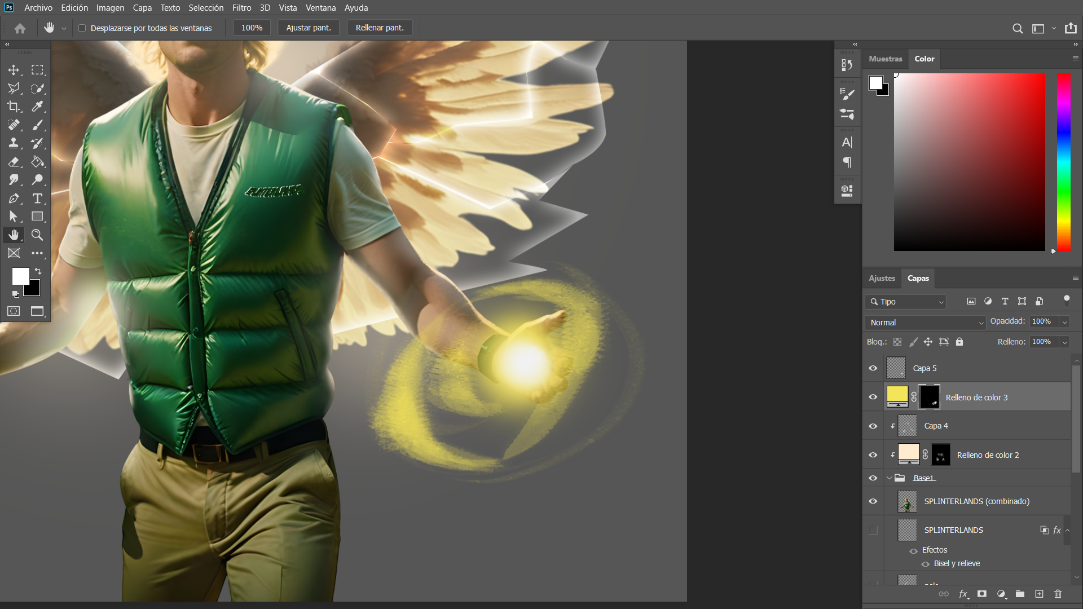The height and width of the screenshot is (609, 1083).
Task: Open the Opacidad dropdown arrow
Action: pyautogui.click(x=1064, y=322)
